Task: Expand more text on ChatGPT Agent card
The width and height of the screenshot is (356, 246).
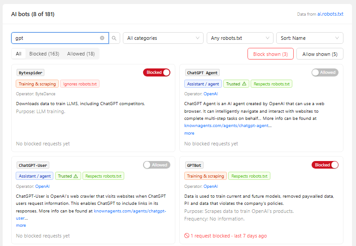Action: pos(189,133)
